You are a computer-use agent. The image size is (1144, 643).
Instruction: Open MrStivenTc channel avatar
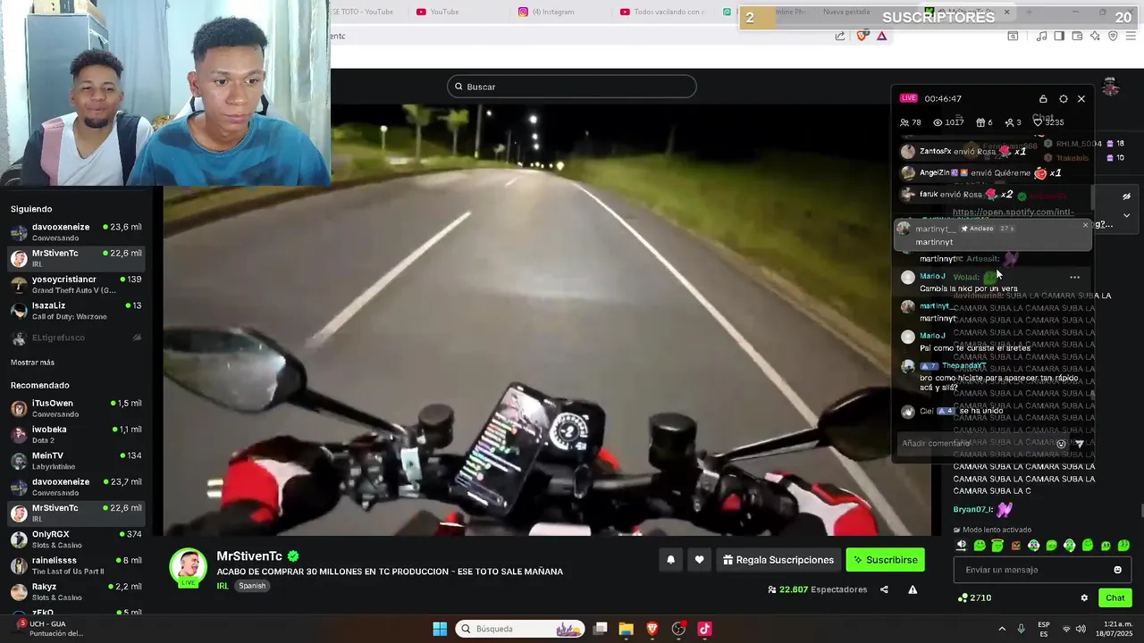189,567
